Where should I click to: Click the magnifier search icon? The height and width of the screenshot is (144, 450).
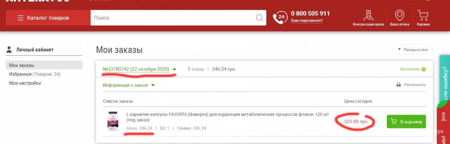pyautogui.click(x=260, y=18)
